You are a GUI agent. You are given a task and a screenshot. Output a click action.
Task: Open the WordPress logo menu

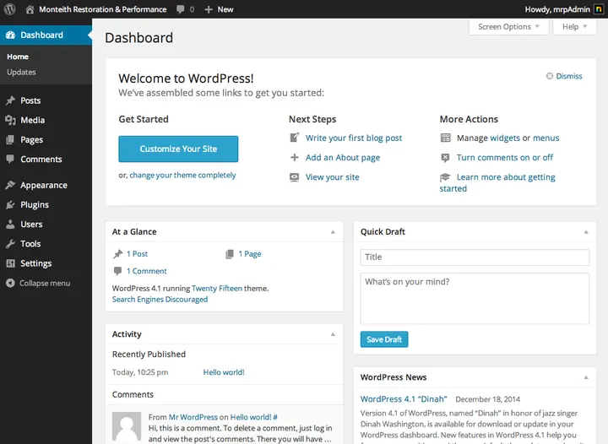[9, 9]
